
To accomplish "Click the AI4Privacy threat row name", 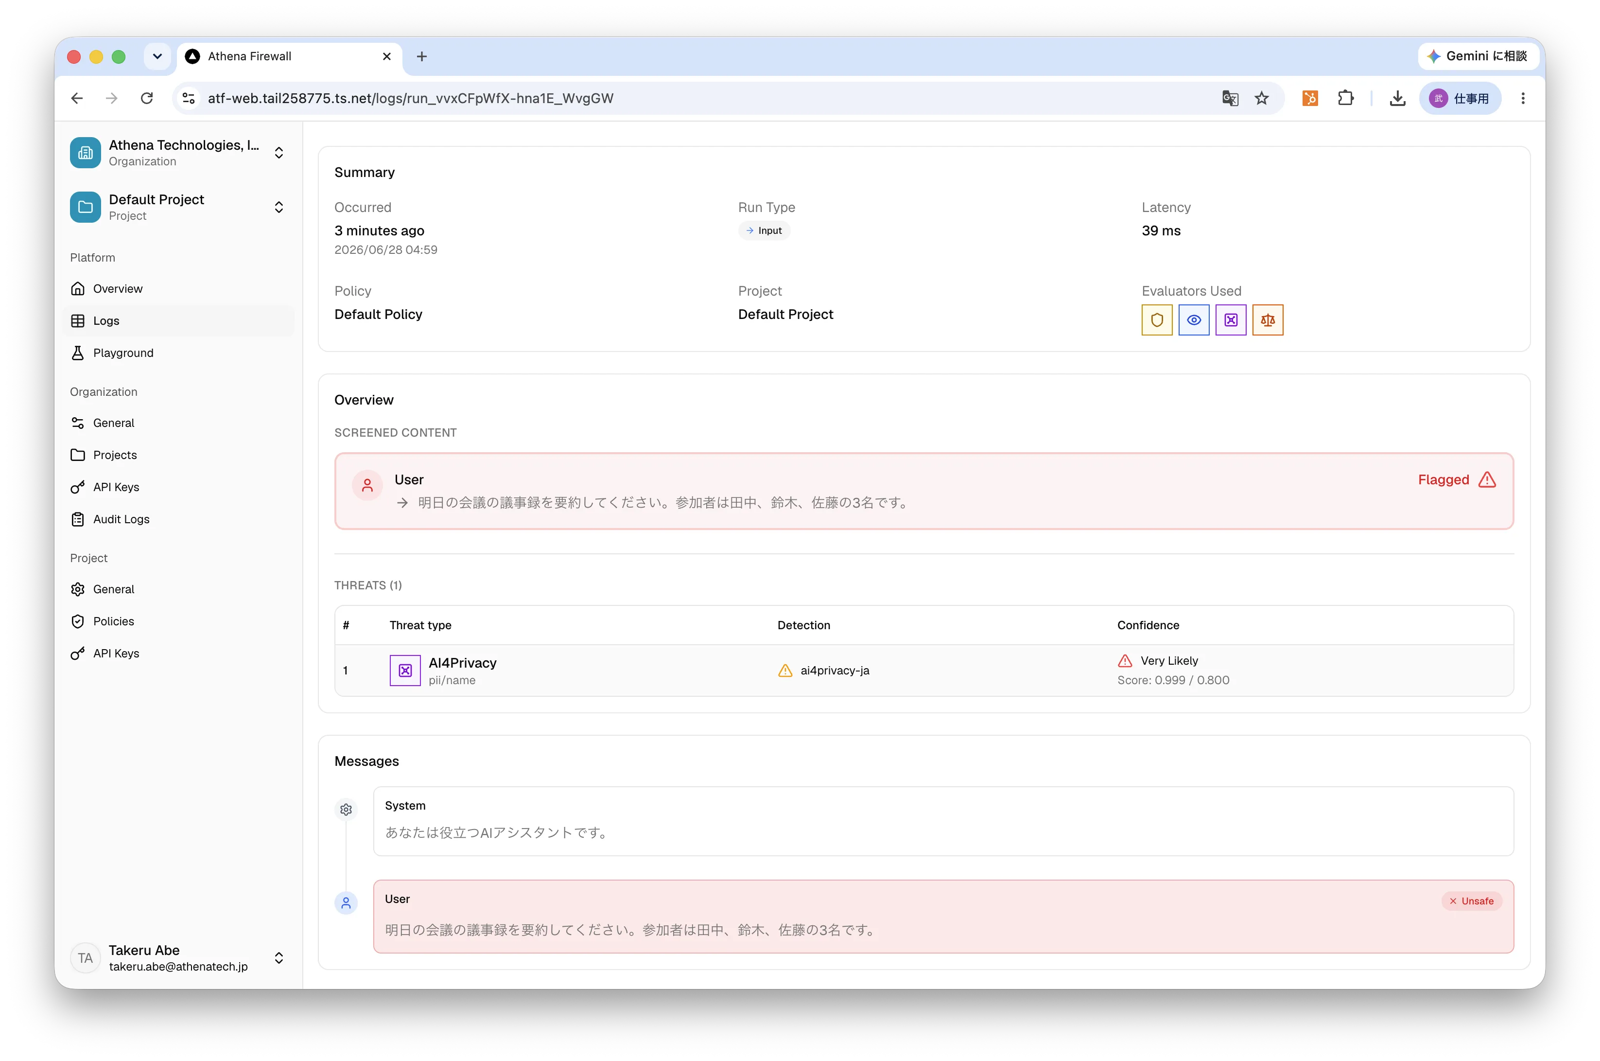I will point(463,662).
